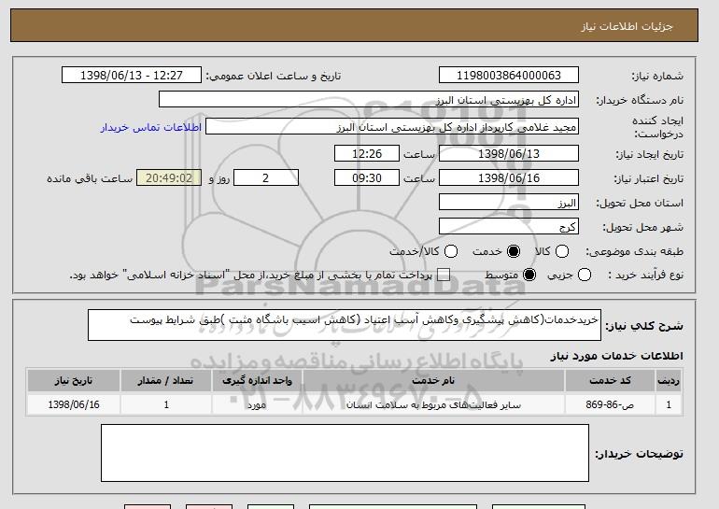Click the استان محل تحویل field
This screenshot has height=509, width=719.
coord(509,203)
